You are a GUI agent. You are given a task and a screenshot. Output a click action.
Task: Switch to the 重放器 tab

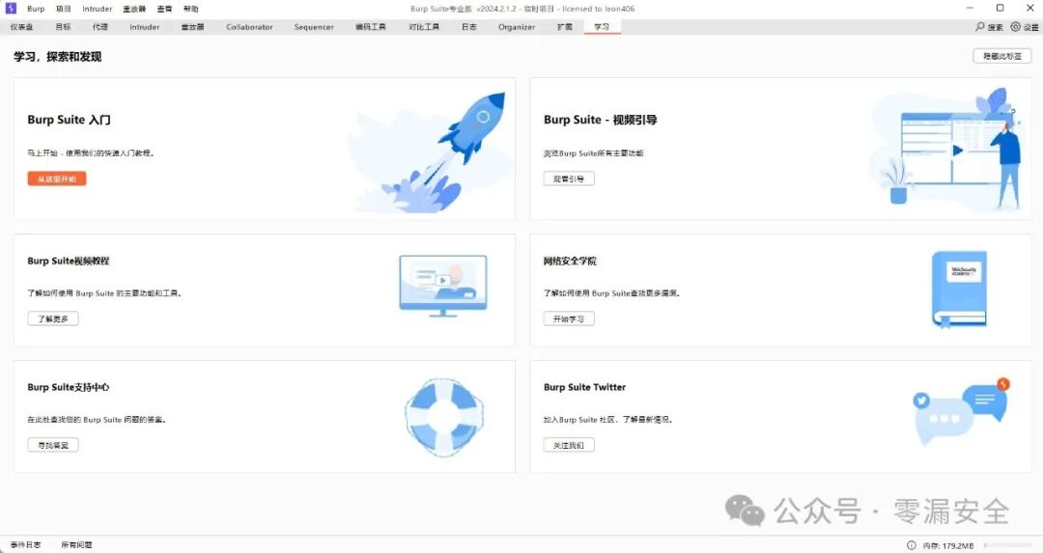click(193, 27)
